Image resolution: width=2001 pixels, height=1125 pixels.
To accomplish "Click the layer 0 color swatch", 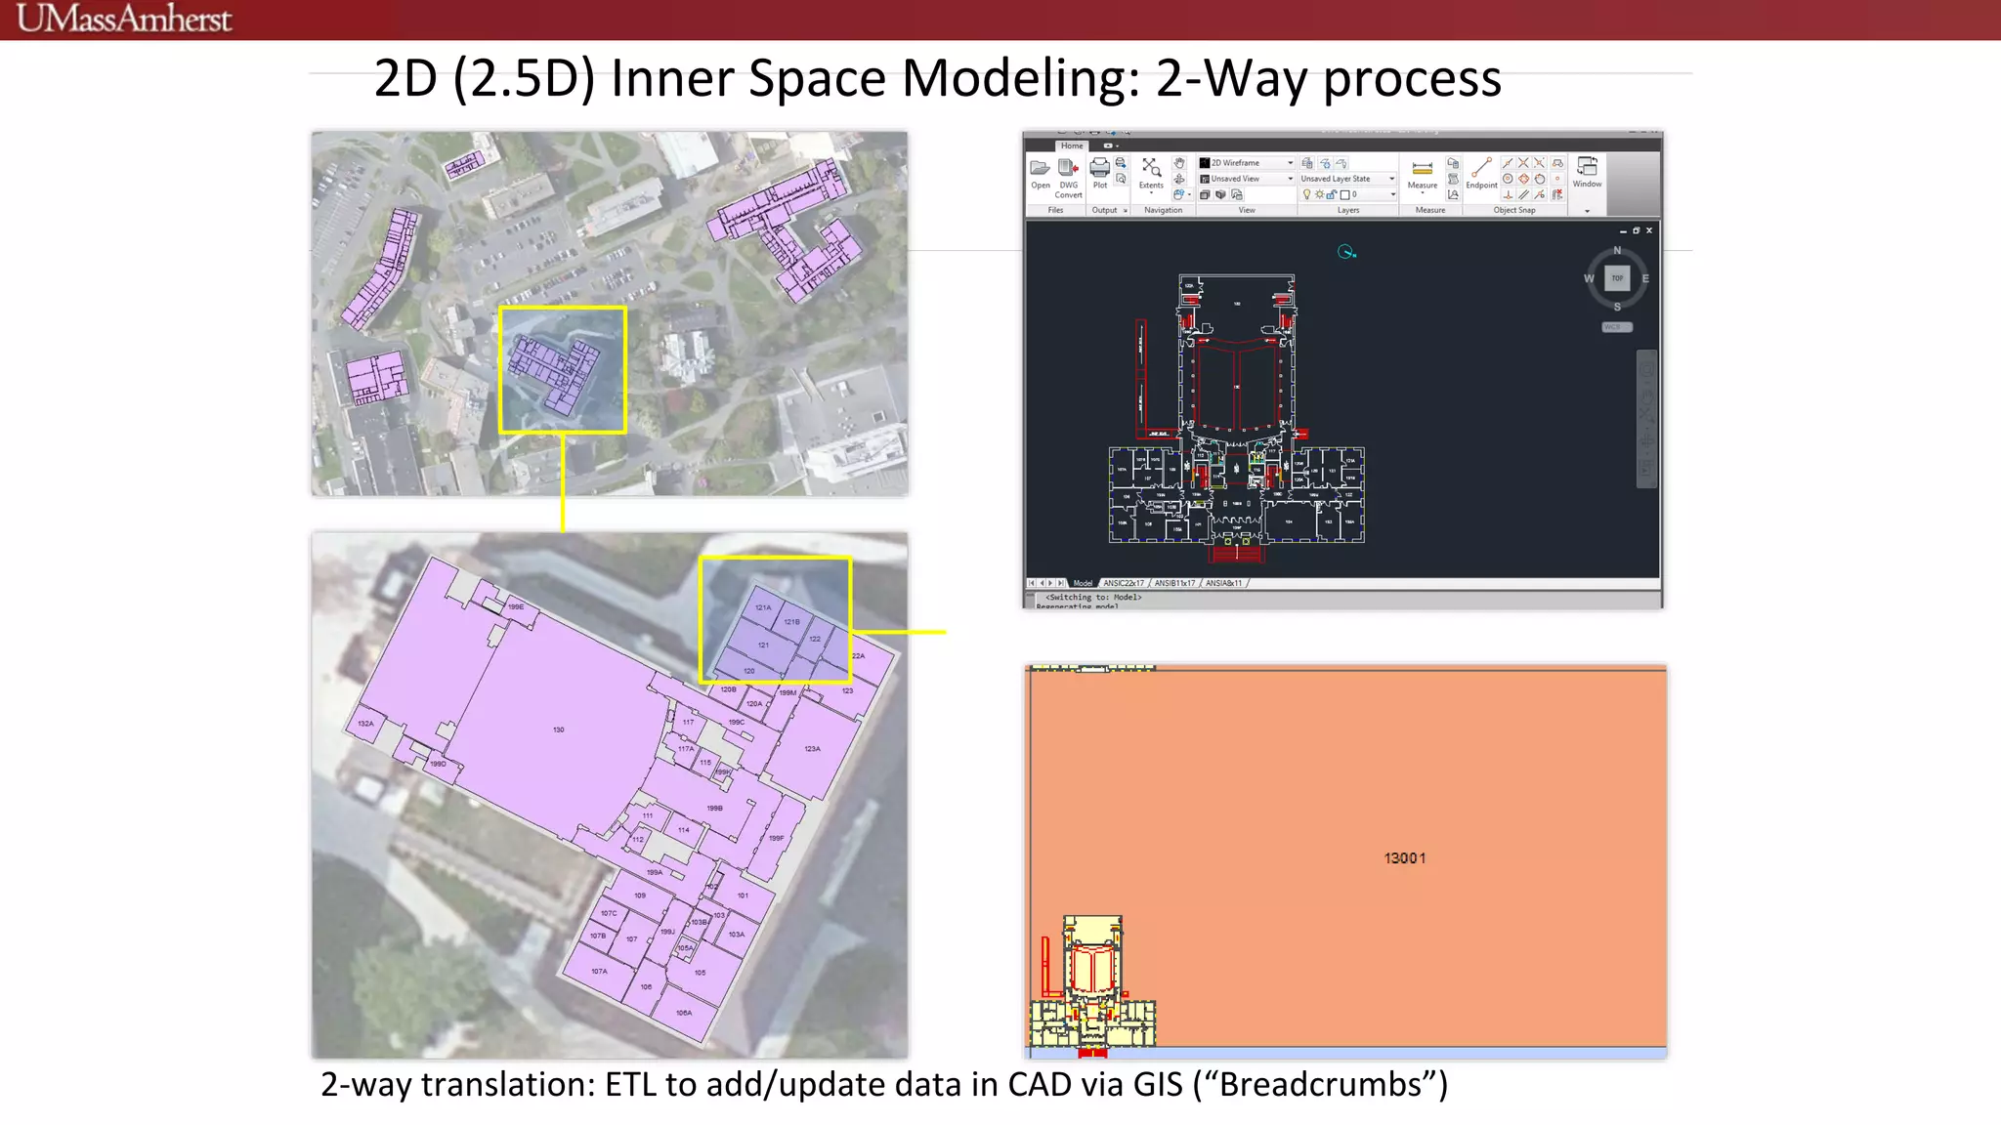I will 1344,194.
